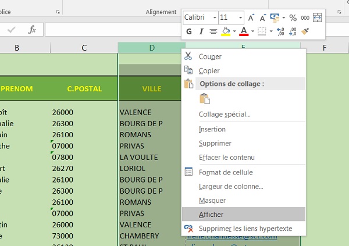This screenshot has height=246, width=349.
Task: Choose Masquer from the context menu
Action: pos(212,200)
